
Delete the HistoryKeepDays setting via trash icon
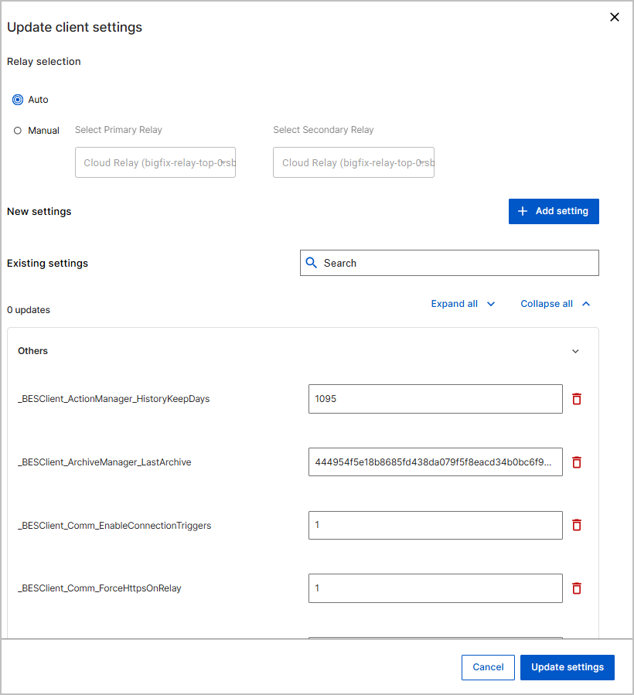point(576,399)
